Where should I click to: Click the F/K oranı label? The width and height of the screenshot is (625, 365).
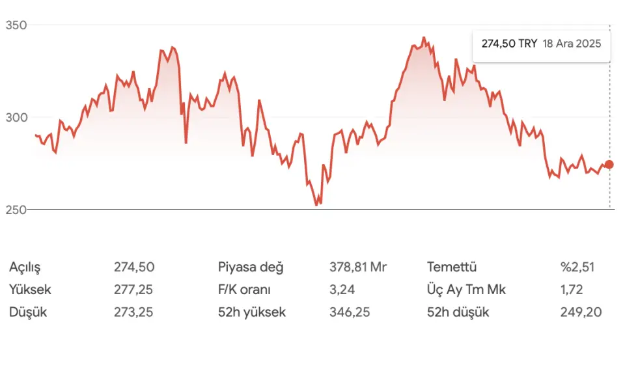(244, 290)
